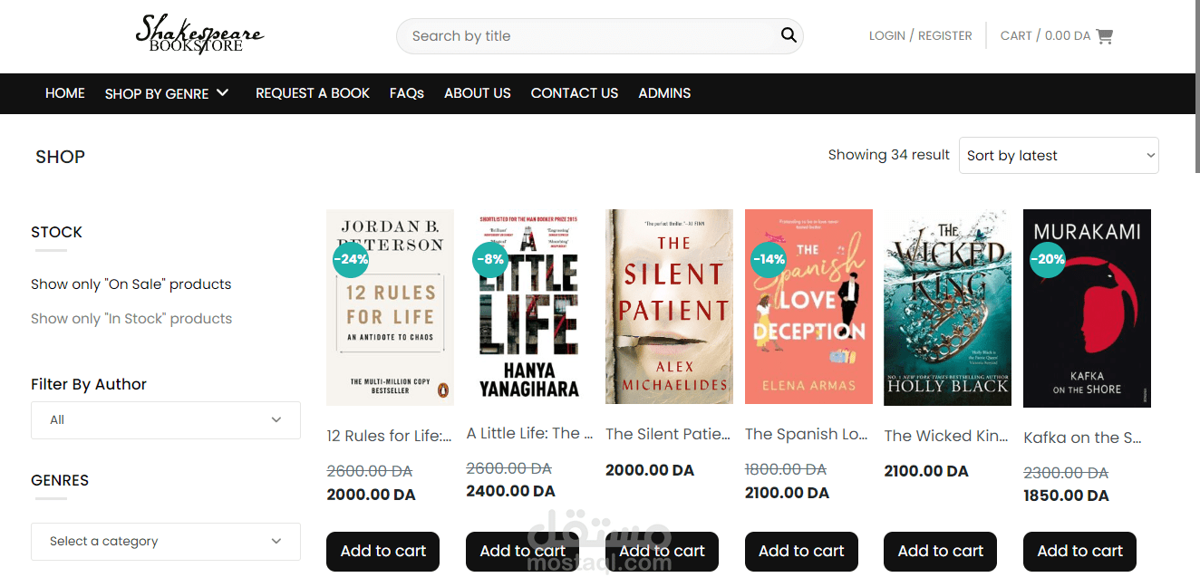
Task: Open The Wicked King book cover
Action: click(947, 307)
